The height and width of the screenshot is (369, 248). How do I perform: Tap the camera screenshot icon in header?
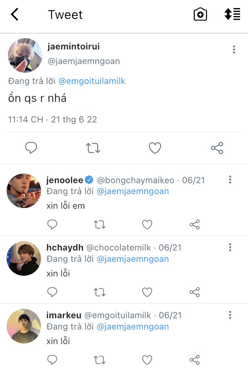click(x=200, y=15)
